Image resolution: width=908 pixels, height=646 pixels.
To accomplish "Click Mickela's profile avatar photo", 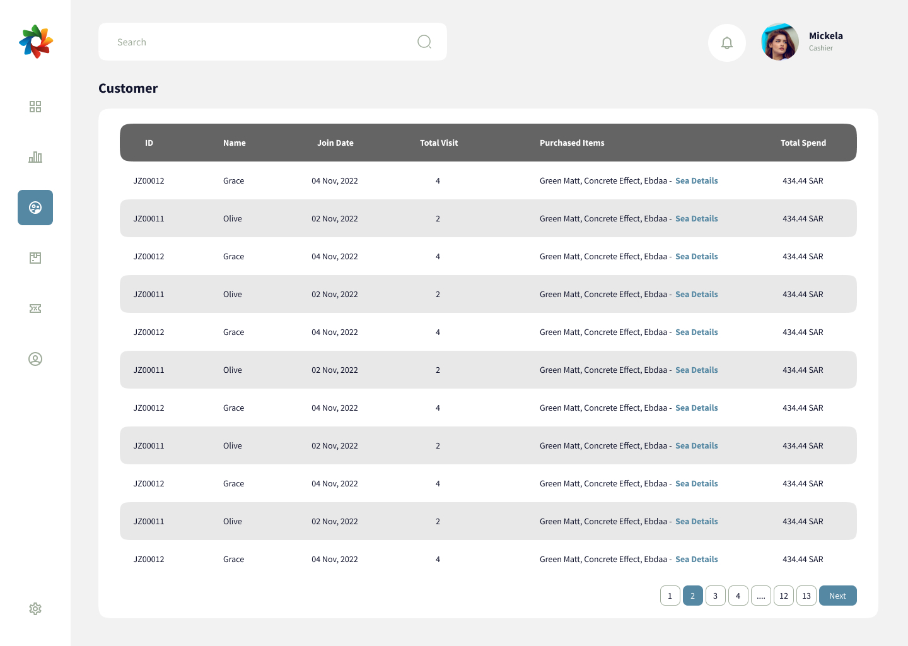I will [780, 42].
